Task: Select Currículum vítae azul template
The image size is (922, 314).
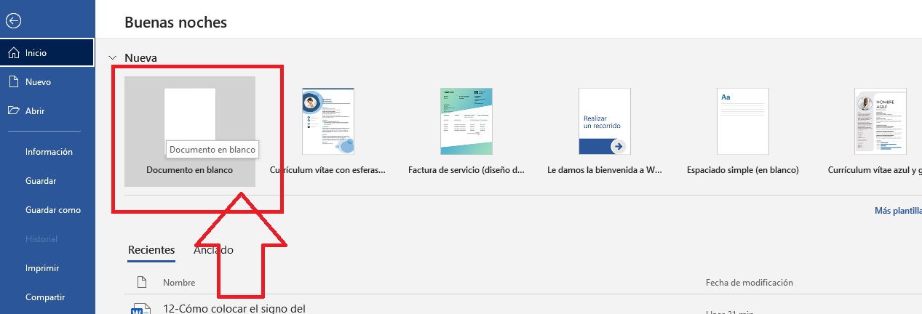Action: pos(875,131)
